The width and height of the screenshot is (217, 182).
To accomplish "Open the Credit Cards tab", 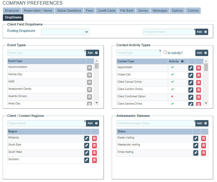I will (106, 11).
